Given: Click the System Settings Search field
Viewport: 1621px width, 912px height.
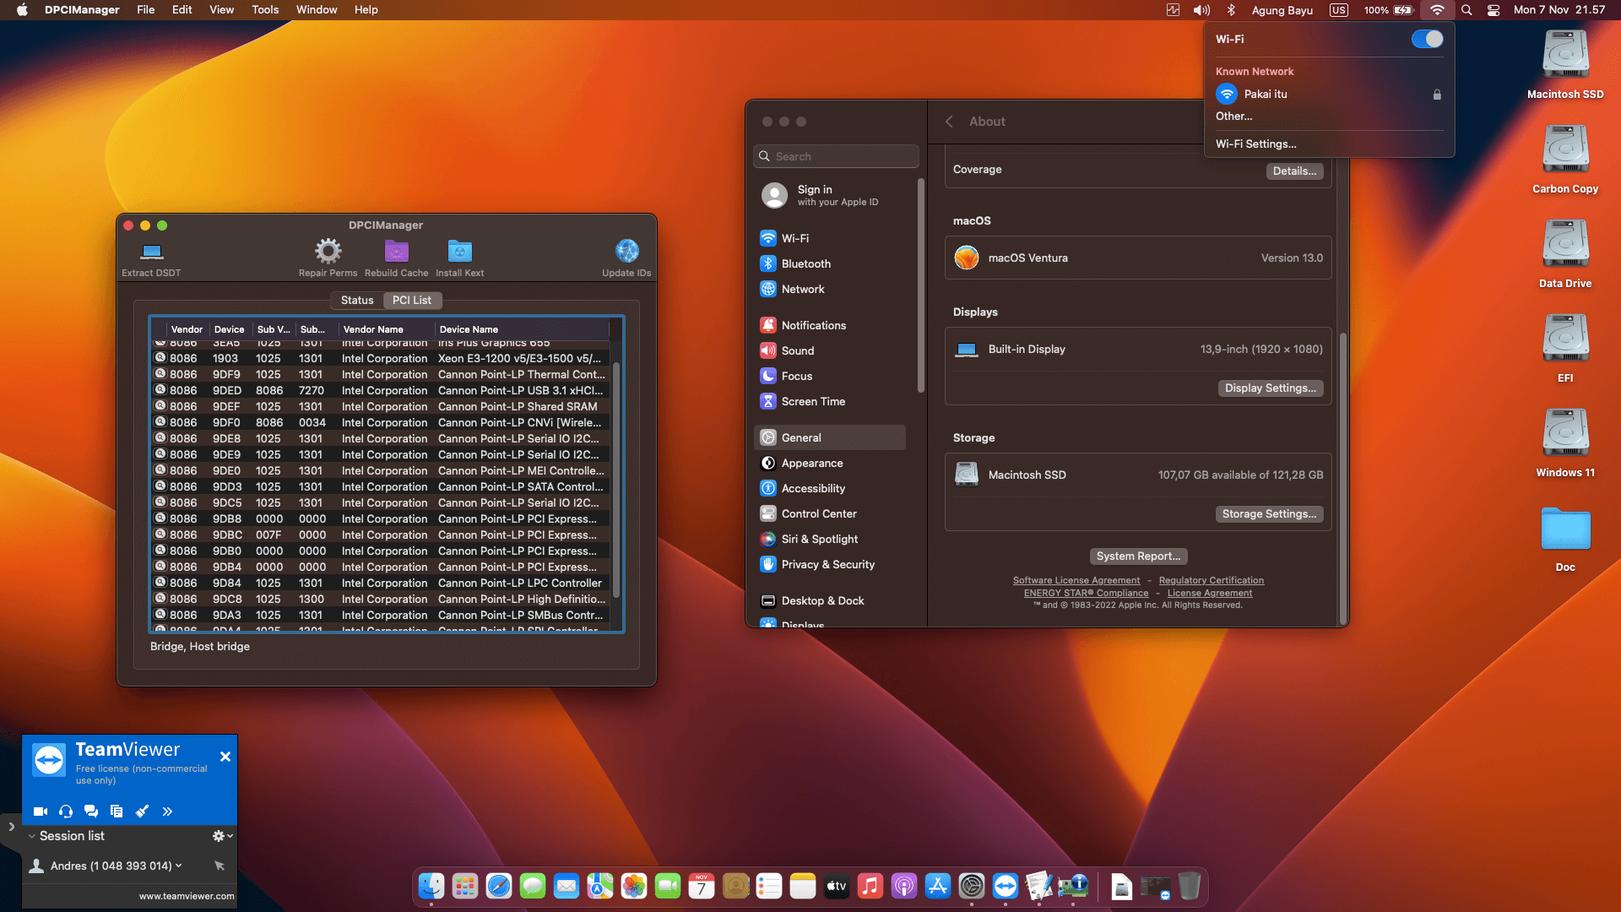Looking at the screenshot, I should tap(836, 156).
